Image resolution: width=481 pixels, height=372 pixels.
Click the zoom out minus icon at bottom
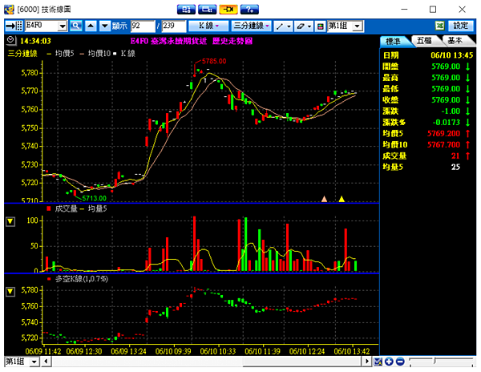pos(400,362)
